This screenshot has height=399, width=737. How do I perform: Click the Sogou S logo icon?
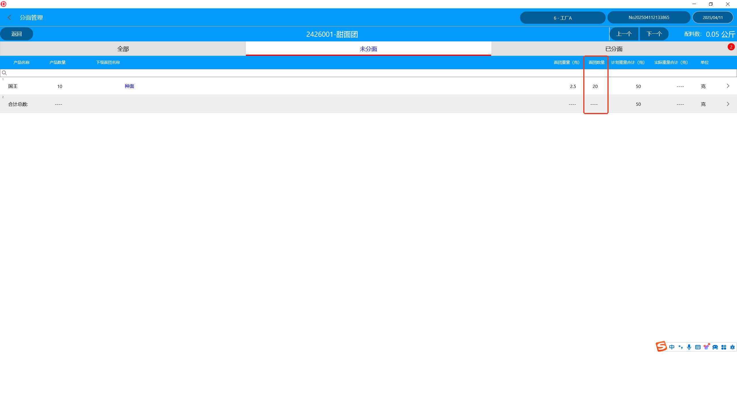661,346
